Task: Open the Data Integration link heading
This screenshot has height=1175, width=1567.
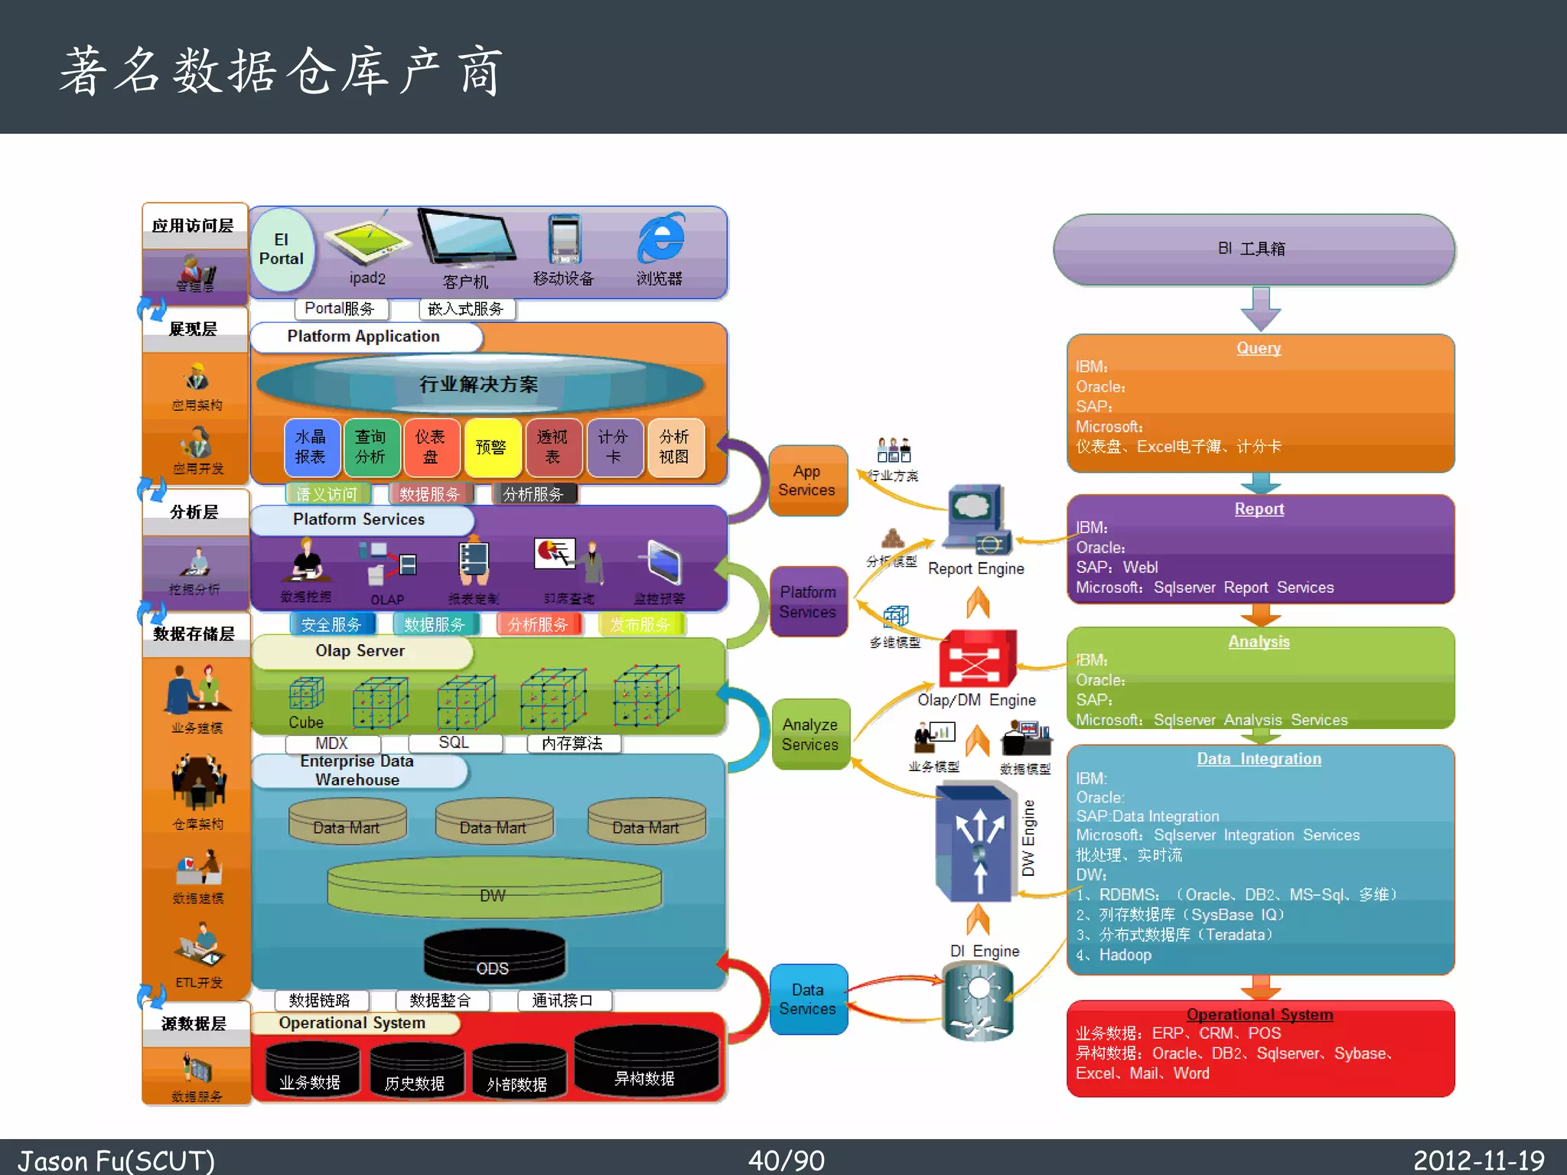Action: pos(1259,759)
